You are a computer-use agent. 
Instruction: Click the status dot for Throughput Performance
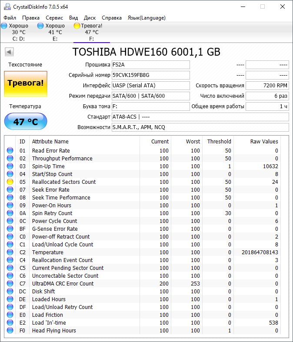10,158
